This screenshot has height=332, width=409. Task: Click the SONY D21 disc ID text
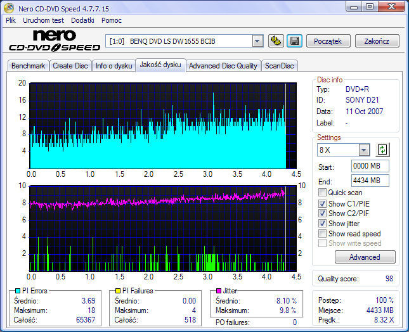362,100
